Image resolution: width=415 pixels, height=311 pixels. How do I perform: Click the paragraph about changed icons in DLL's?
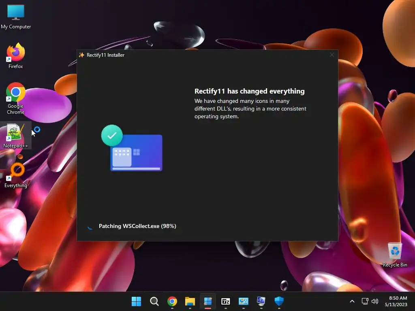(250, 109)
